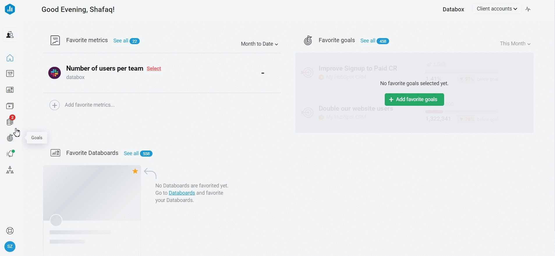This screenshot has height=256, width=555.
Task: Expand the Client accounts dropdown
Action: 497,9
